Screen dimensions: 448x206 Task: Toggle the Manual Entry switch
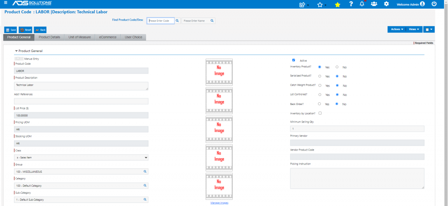point(19,59)
